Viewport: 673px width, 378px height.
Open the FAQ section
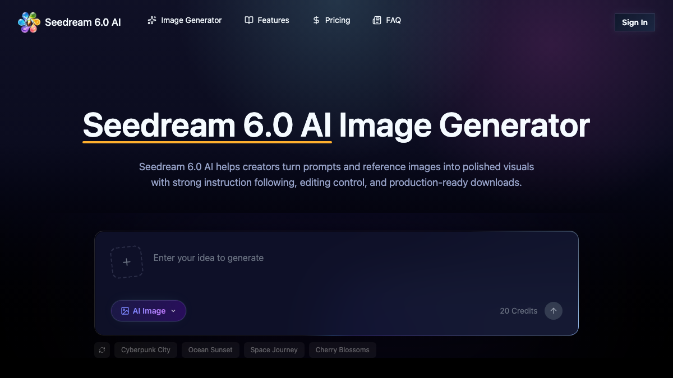point(387,20)
